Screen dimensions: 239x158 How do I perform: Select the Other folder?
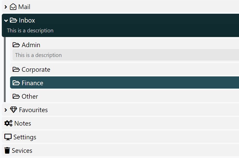pos(30,96)
